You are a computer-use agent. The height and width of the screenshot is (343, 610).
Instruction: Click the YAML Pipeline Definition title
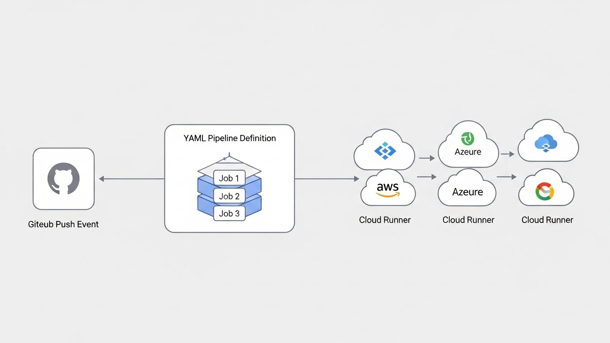point(229,138)
